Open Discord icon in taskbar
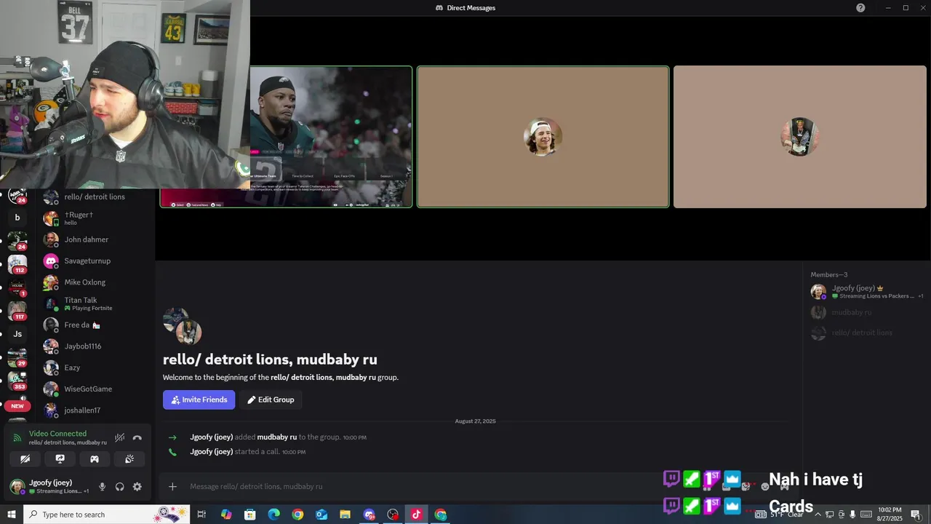 pyautogui.click(x=369, y=515)
